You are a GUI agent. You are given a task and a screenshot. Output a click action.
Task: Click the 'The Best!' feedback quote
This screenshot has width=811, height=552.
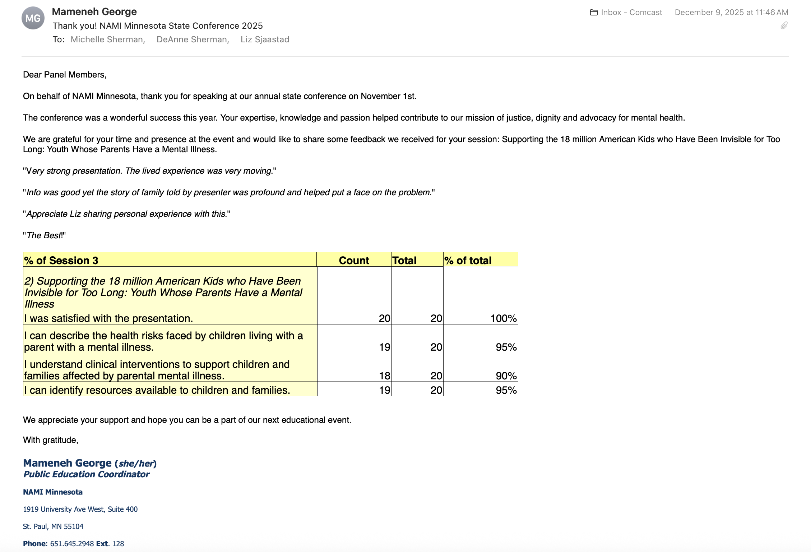point(45,235)
